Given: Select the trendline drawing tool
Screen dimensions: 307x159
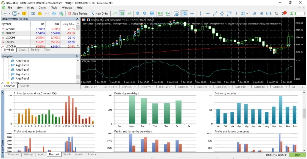Looking at the screenshot, I should pos(215,14).
